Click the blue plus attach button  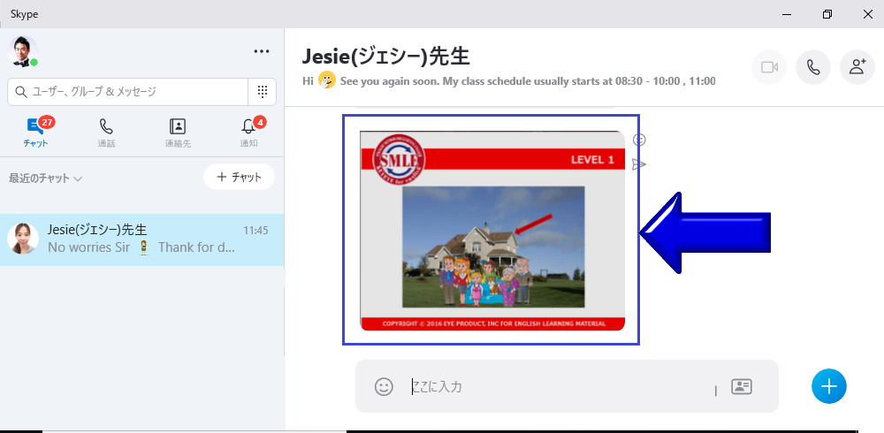click(x=829, y=386)
